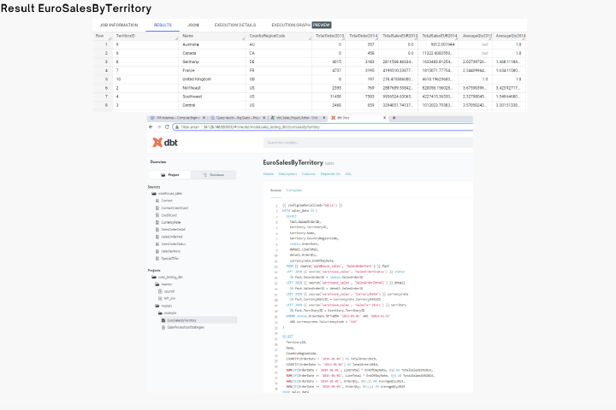Collapse the macros folder
Screen dimensions: 616x410
point(157,284)
